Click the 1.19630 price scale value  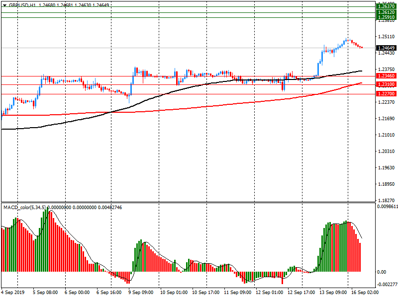[x=387, y=167]
